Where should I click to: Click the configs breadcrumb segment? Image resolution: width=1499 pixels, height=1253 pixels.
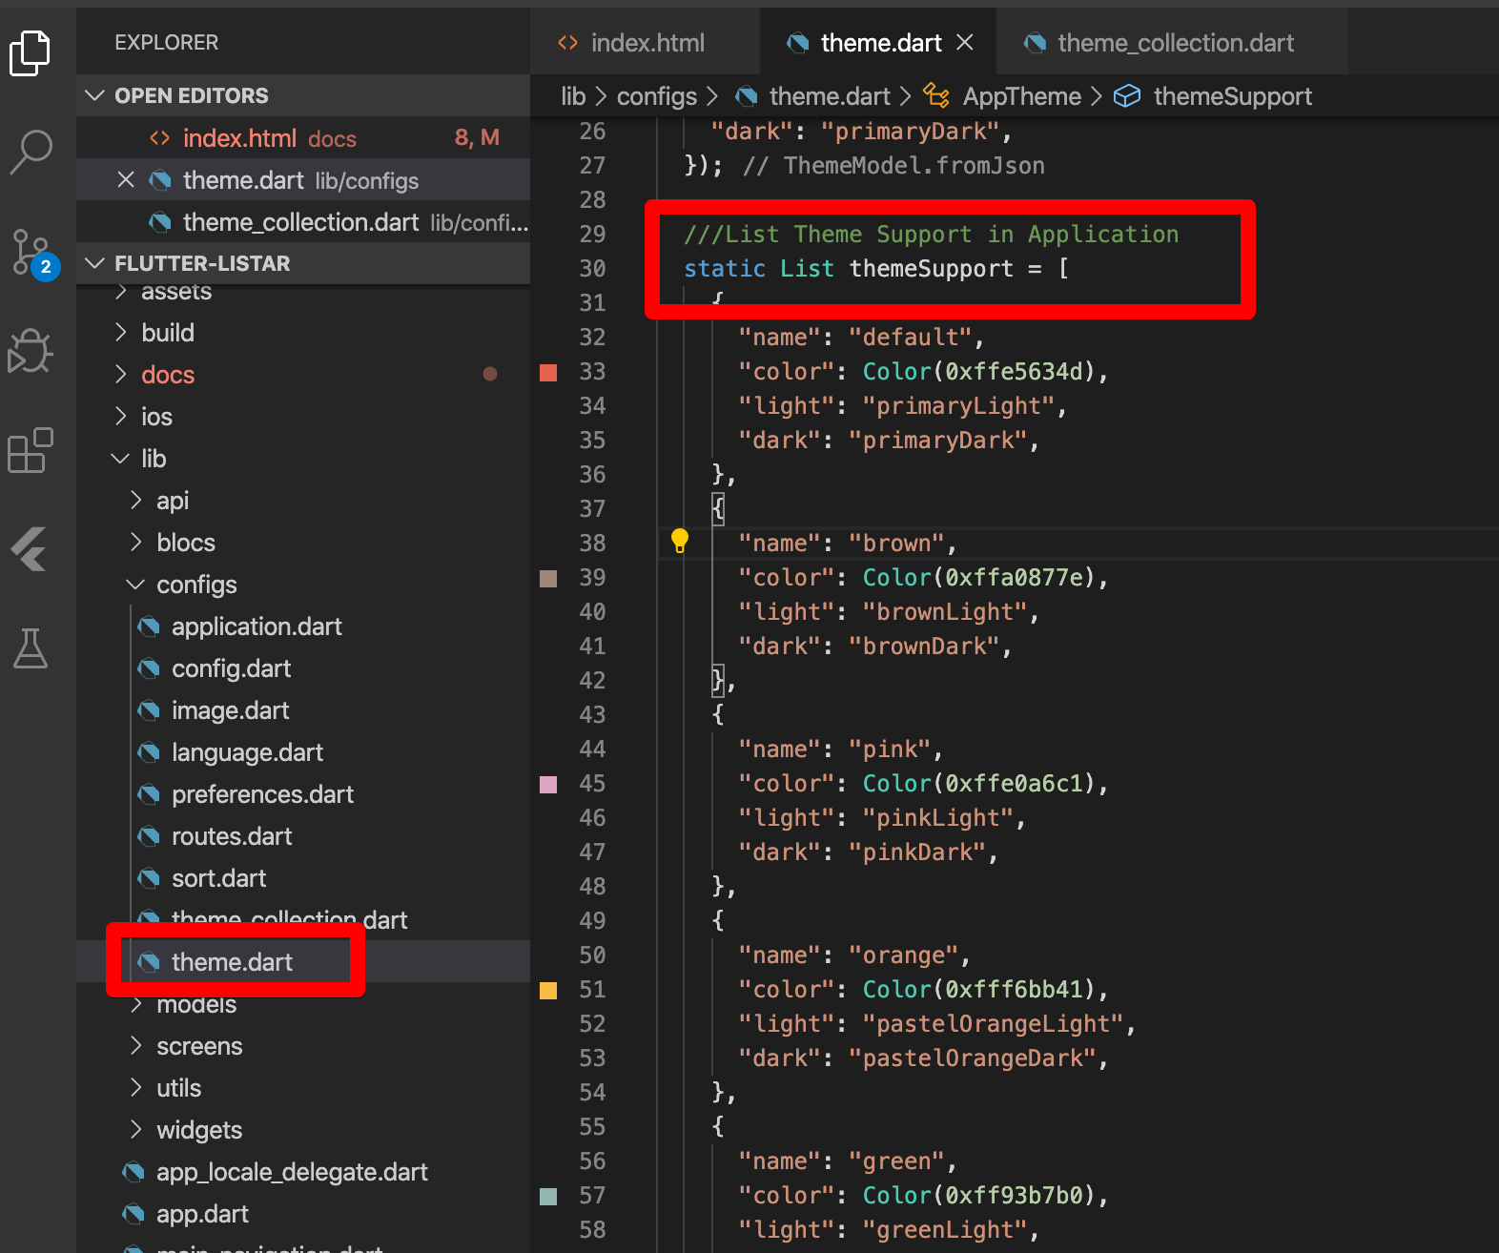coord(656,96)
